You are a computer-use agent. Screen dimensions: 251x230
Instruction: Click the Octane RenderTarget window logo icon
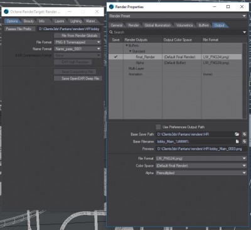click(6, 12)
